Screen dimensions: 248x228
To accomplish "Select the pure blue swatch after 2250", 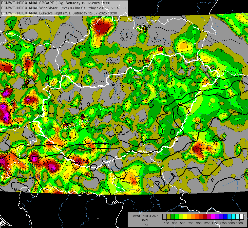I will (x=225, y=217).
